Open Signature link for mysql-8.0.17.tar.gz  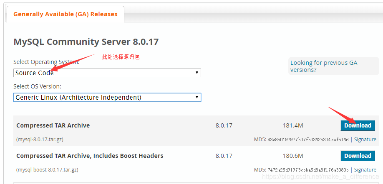[x=365, y=140]
